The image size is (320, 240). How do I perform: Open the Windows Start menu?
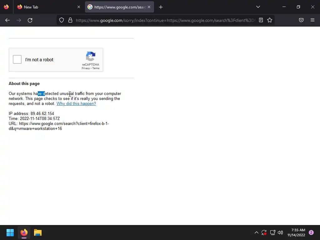10,232
